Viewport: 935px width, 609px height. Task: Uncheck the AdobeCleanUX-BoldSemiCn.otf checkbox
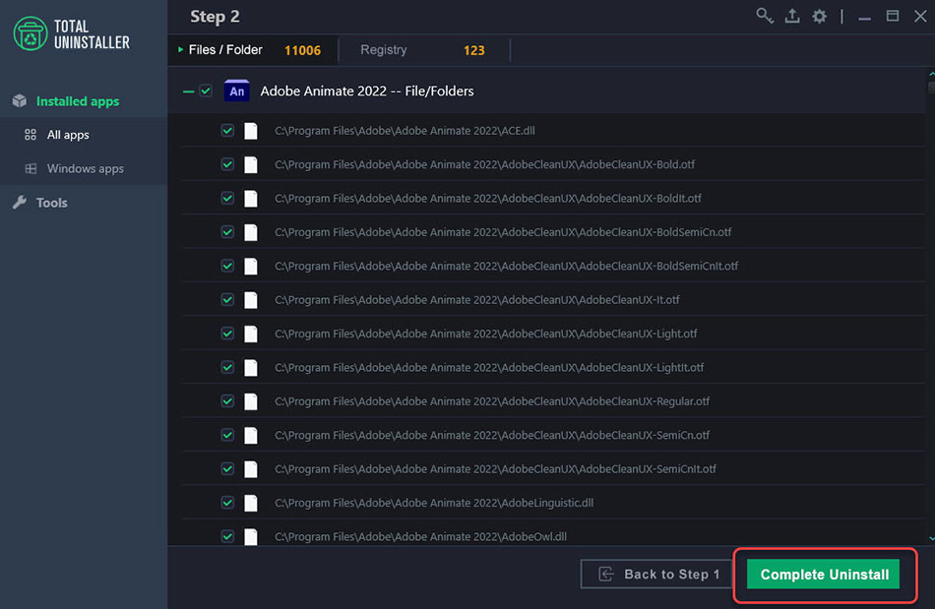coord(227,232)
